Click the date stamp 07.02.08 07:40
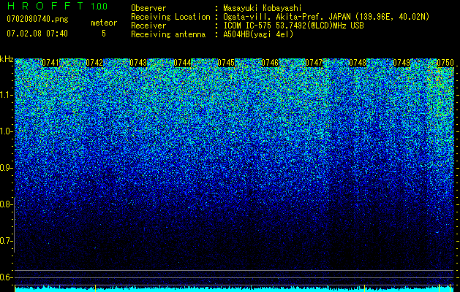The height and width of the screenshot is (292, 460). click(37, 34)
